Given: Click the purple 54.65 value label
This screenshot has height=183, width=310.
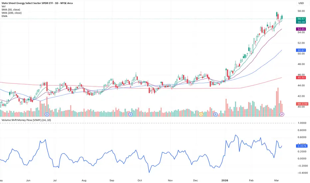Looking at the screenshot, I should (x=301, y=29).
